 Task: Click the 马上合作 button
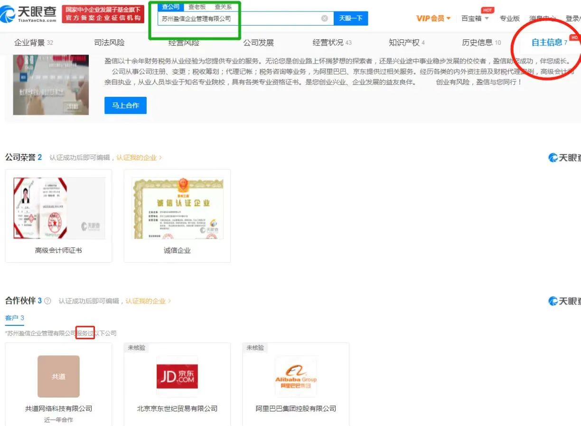(125, 105)
